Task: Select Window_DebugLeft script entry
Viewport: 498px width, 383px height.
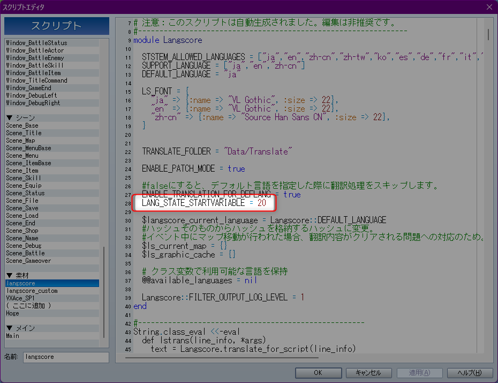Action: coord(52,95)
